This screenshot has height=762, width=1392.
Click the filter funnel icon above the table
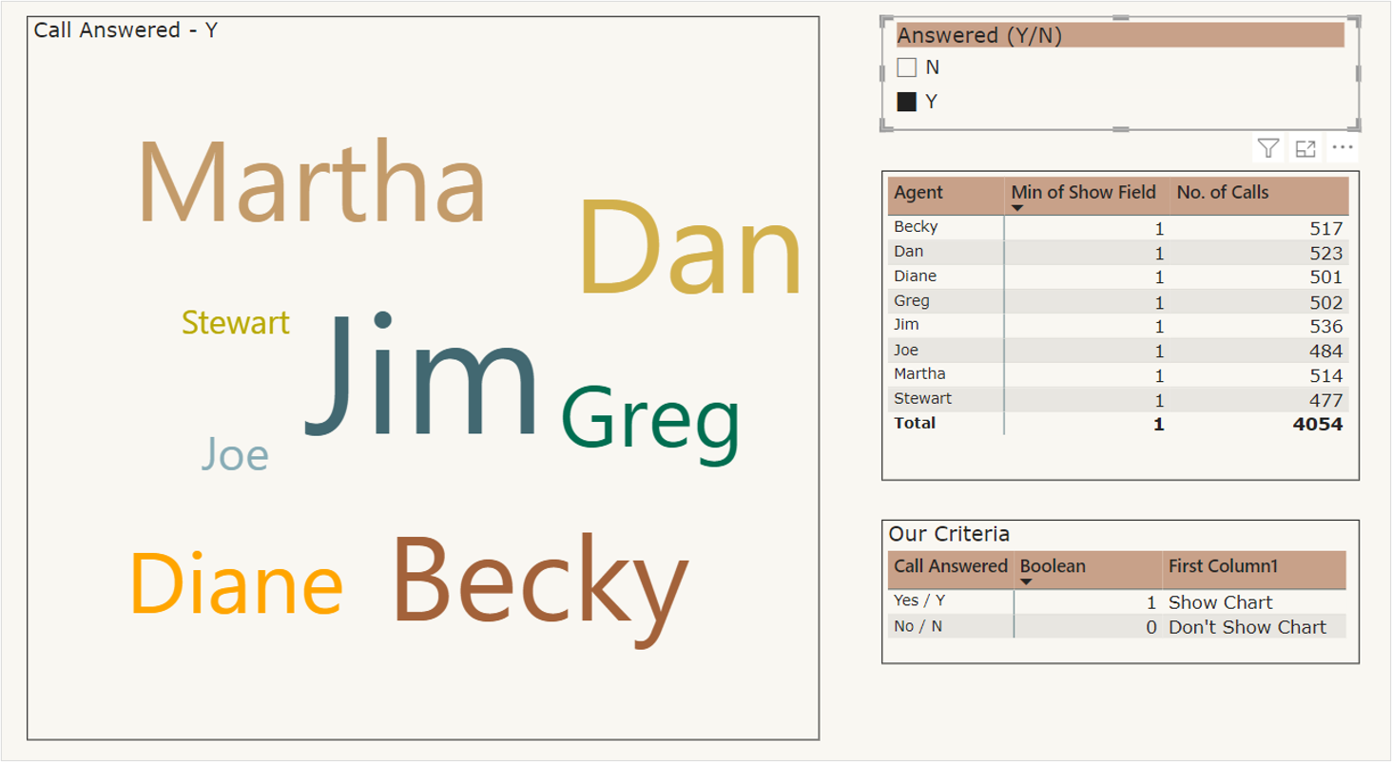(1267, 148)
